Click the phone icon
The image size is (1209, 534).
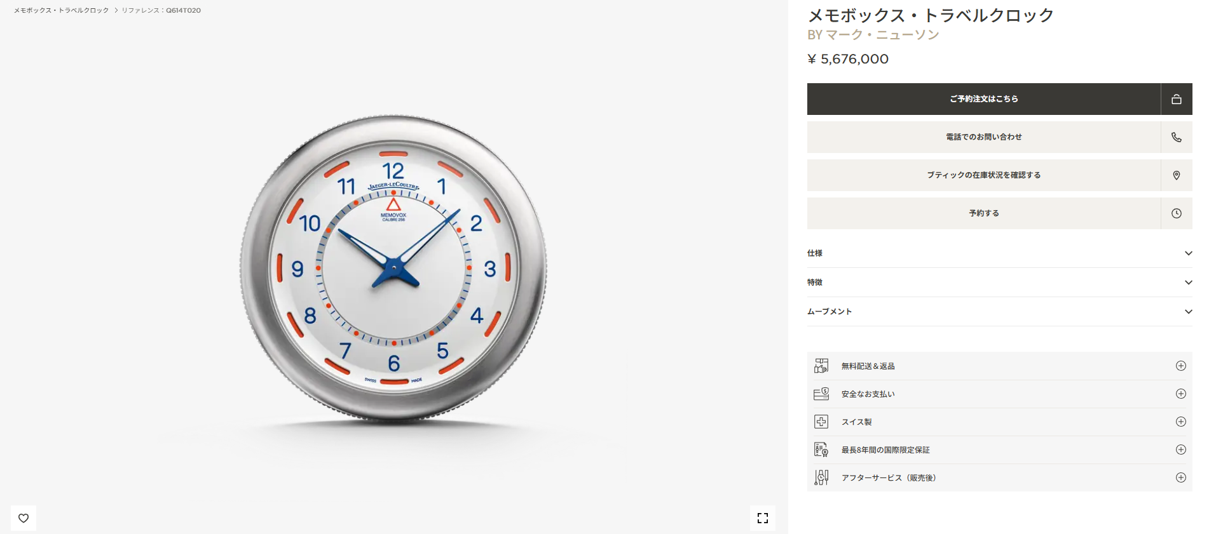click(1177, 137)
